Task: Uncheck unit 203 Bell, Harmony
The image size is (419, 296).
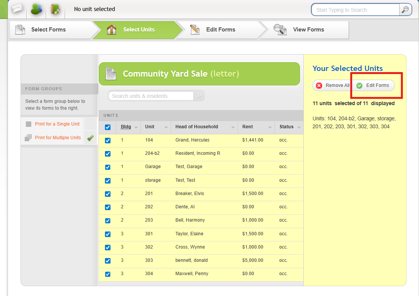Action: point(108,221)
